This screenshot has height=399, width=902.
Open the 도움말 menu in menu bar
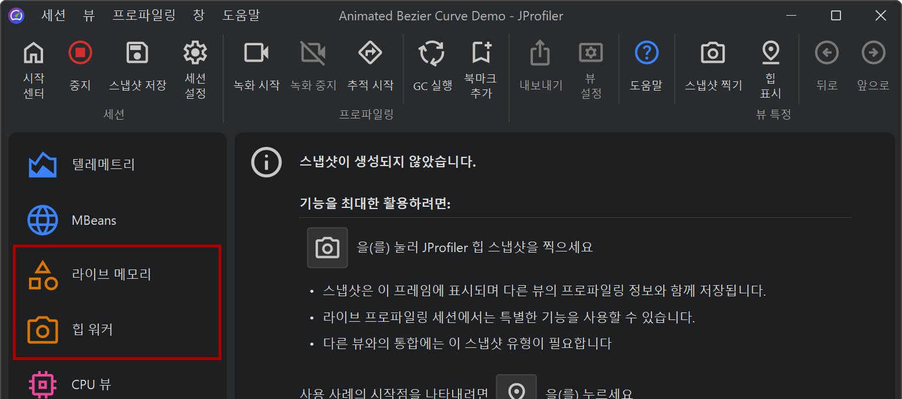241,16
